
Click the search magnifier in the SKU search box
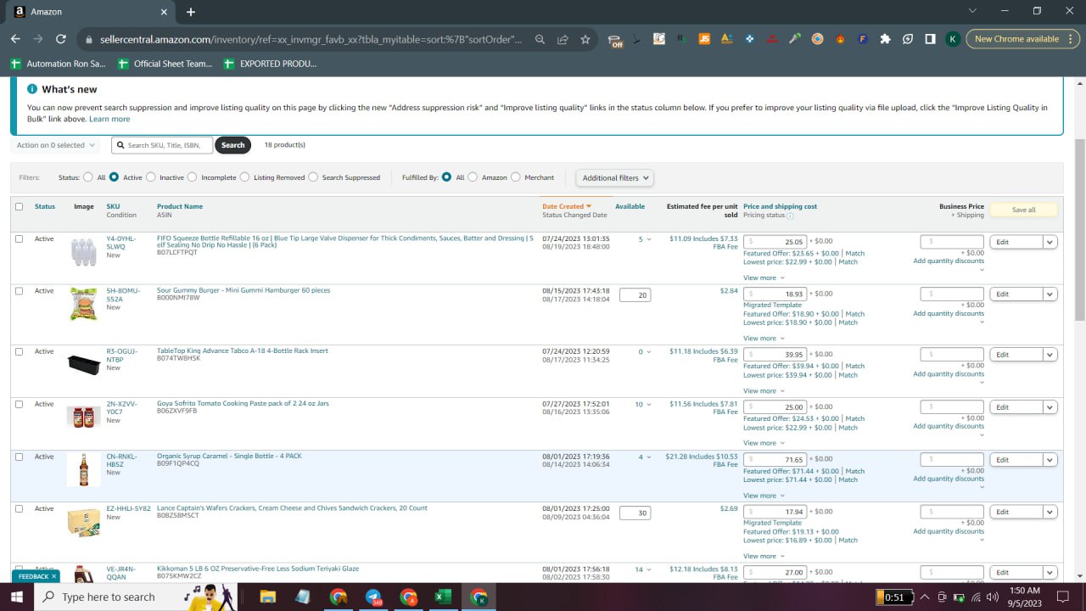[x=120, y=145]
